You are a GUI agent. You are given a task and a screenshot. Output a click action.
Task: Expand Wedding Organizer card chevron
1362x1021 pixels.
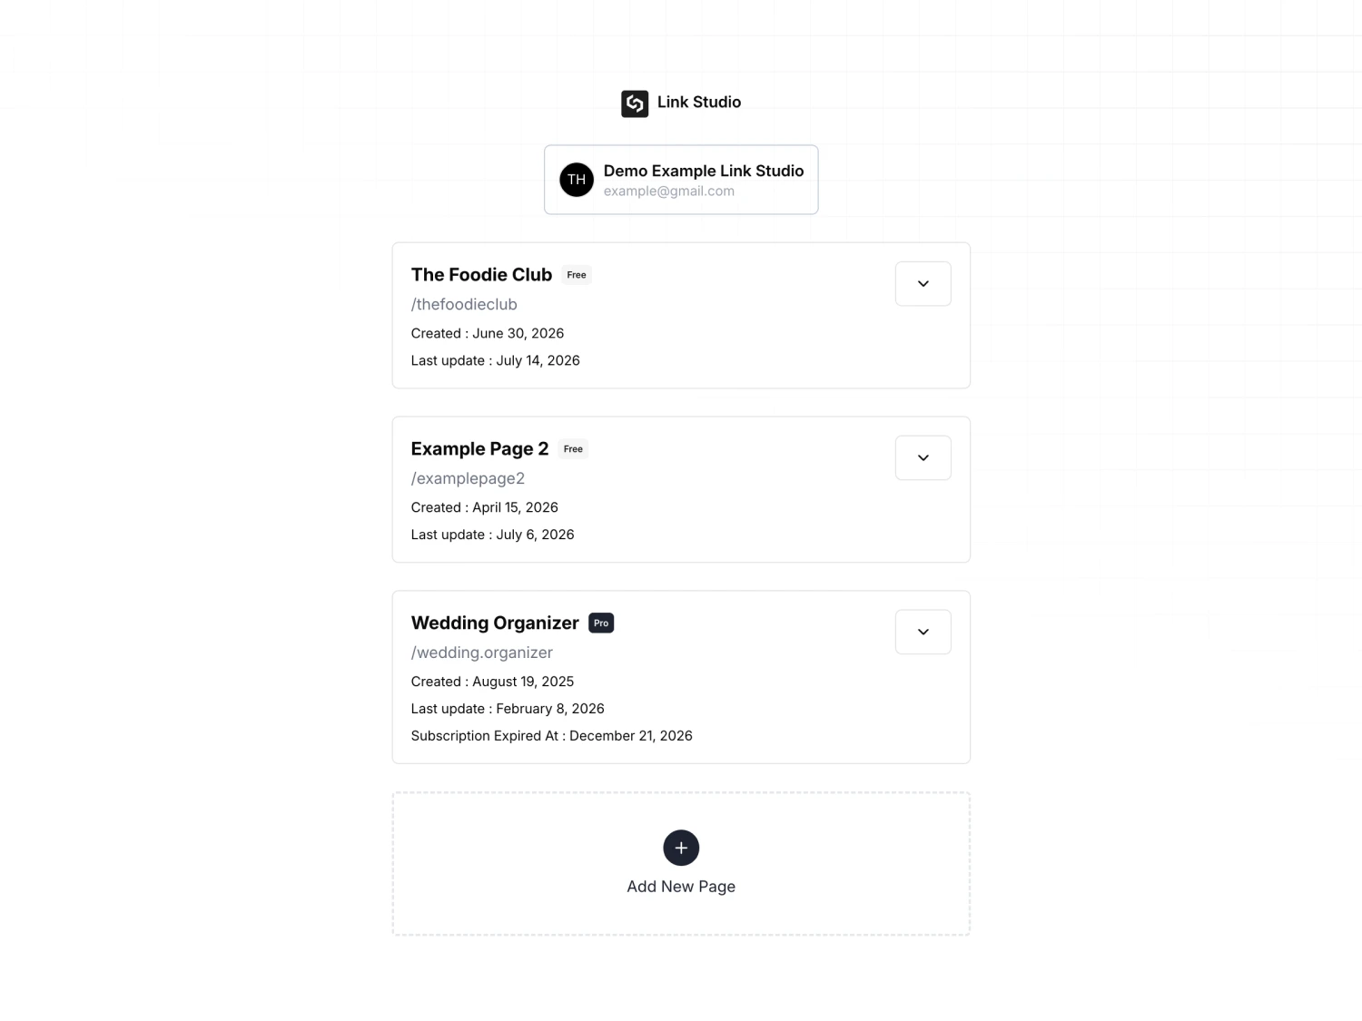point(923,633)
